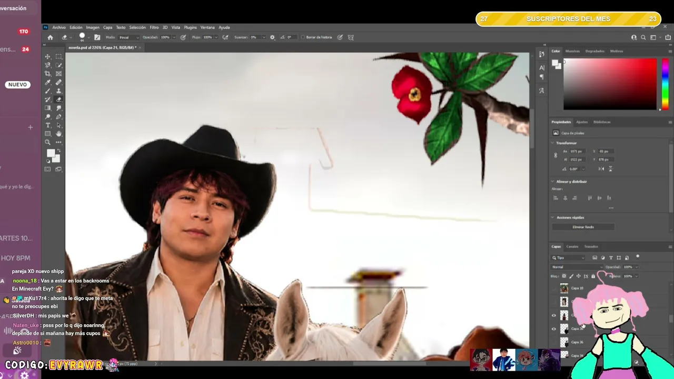Switch to the Muestras tab

point(572,51)
